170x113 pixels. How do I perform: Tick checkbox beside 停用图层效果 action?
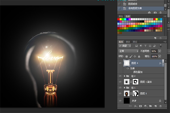[x=120, y=8]
